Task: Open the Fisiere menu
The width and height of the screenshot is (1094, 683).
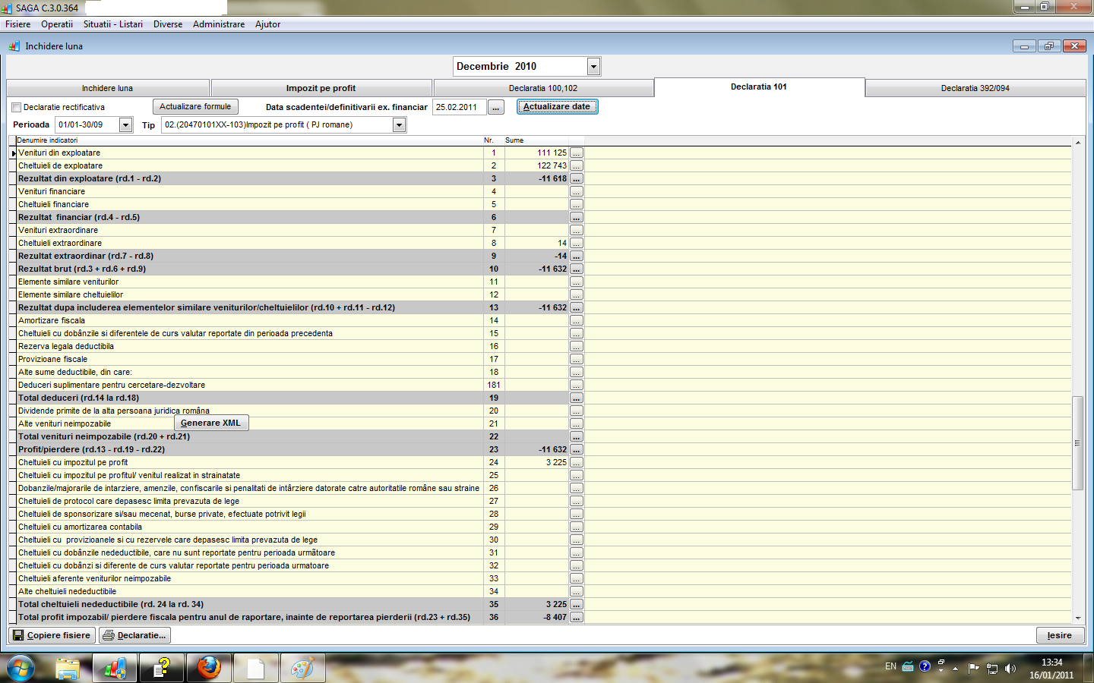Action: 18,24
